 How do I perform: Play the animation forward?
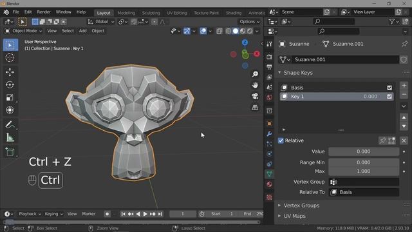(x=145, y=214)
